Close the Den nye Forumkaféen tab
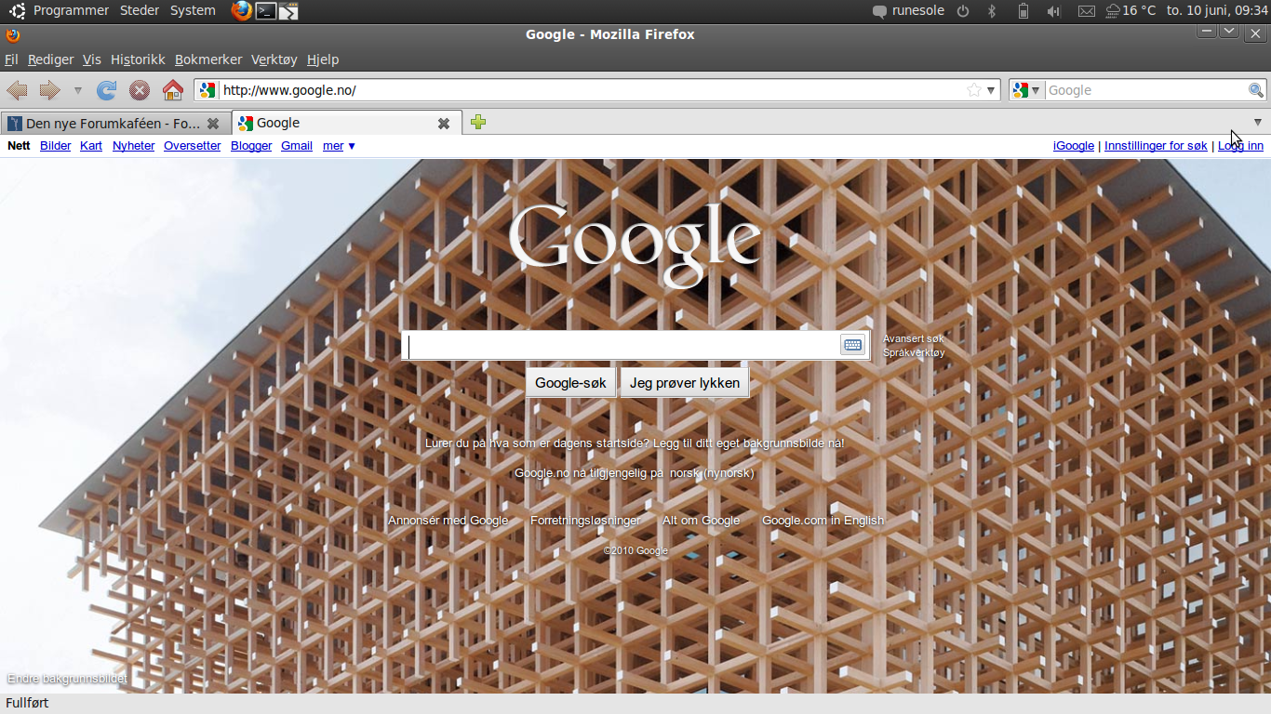 click(x=213, y=123)
